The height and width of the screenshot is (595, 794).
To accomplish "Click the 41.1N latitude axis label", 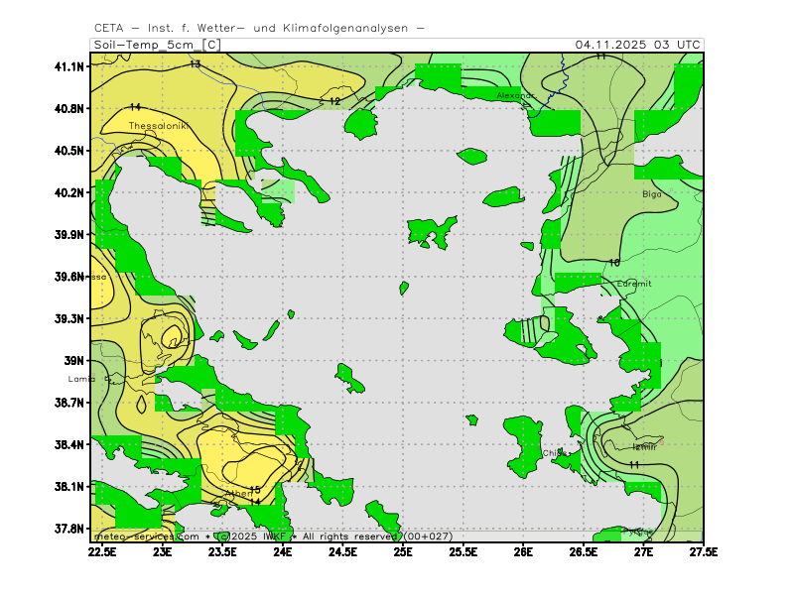I will click(x=69, y=66).
